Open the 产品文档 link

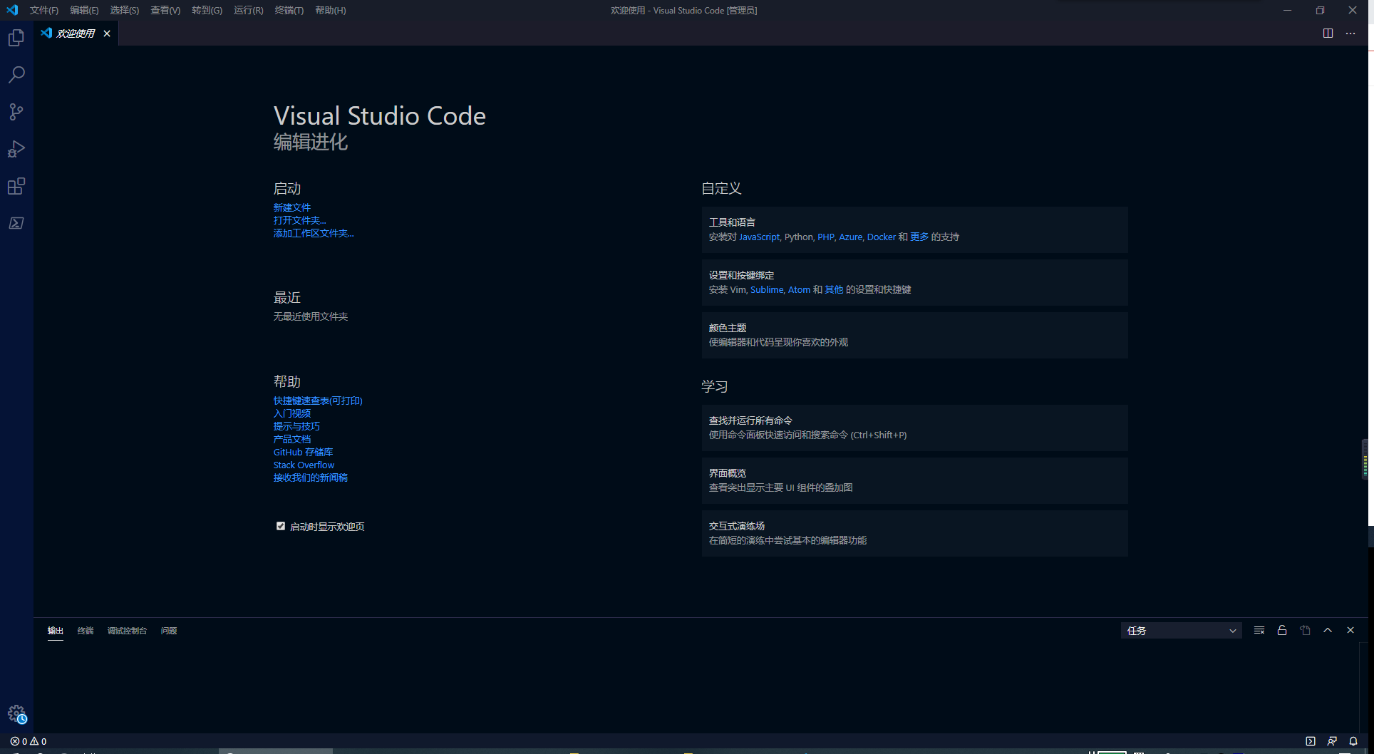point(292,439)
